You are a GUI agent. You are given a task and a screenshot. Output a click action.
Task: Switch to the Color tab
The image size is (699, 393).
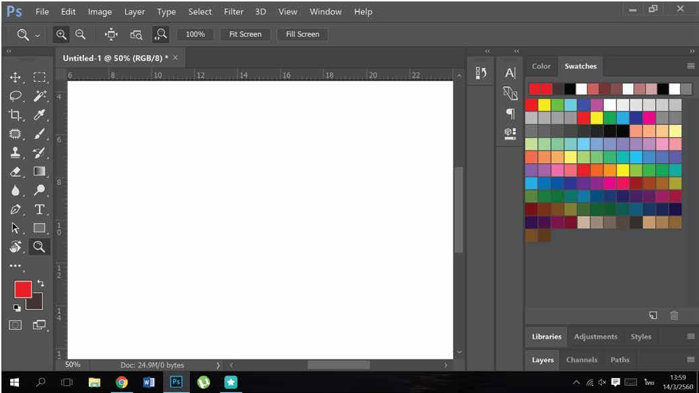point(541,67)
